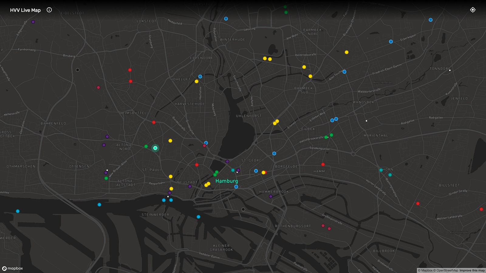Click the green Hamburg city label
Viewport: 486px width, 273px height.
click(x=227, y=181)
